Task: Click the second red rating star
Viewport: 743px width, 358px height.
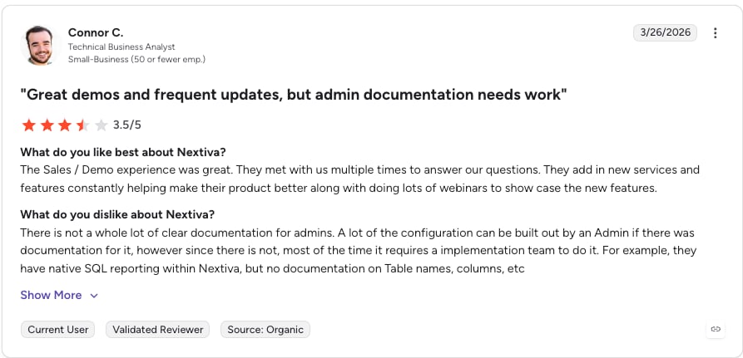Action: tap(47, 125)
